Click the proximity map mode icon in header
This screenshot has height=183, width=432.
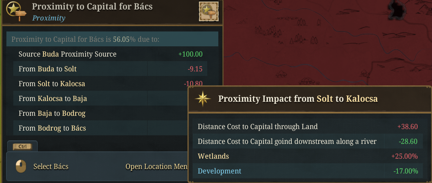208,11
